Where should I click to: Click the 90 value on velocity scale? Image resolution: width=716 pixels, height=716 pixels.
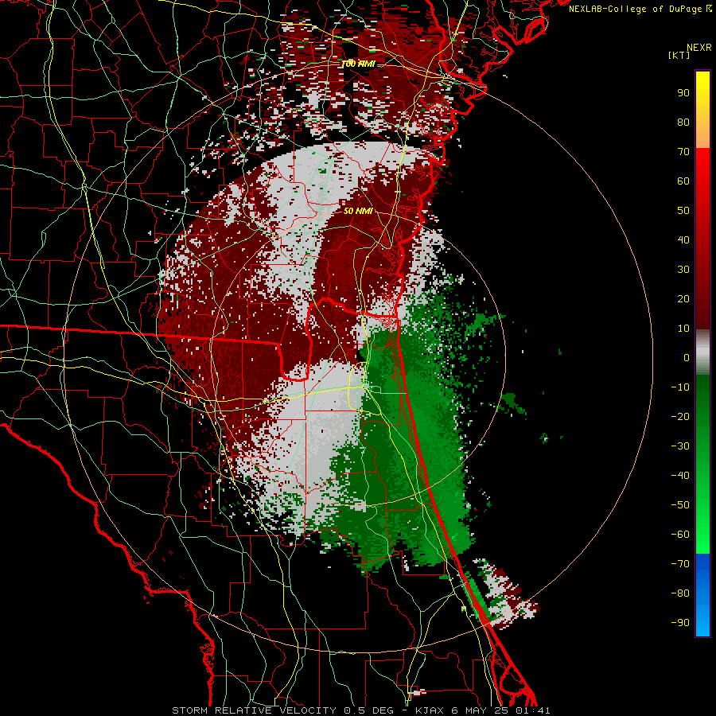tap(683, 93)
